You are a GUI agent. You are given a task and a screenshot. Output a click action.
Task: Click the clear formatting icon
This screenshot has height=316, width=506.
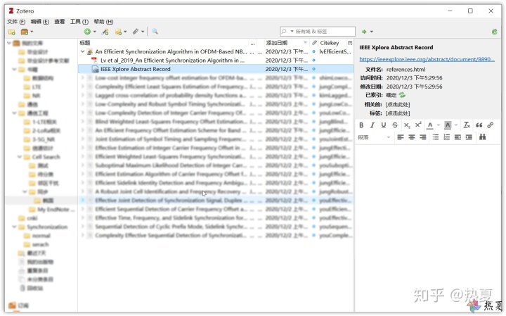coord(467,125)
